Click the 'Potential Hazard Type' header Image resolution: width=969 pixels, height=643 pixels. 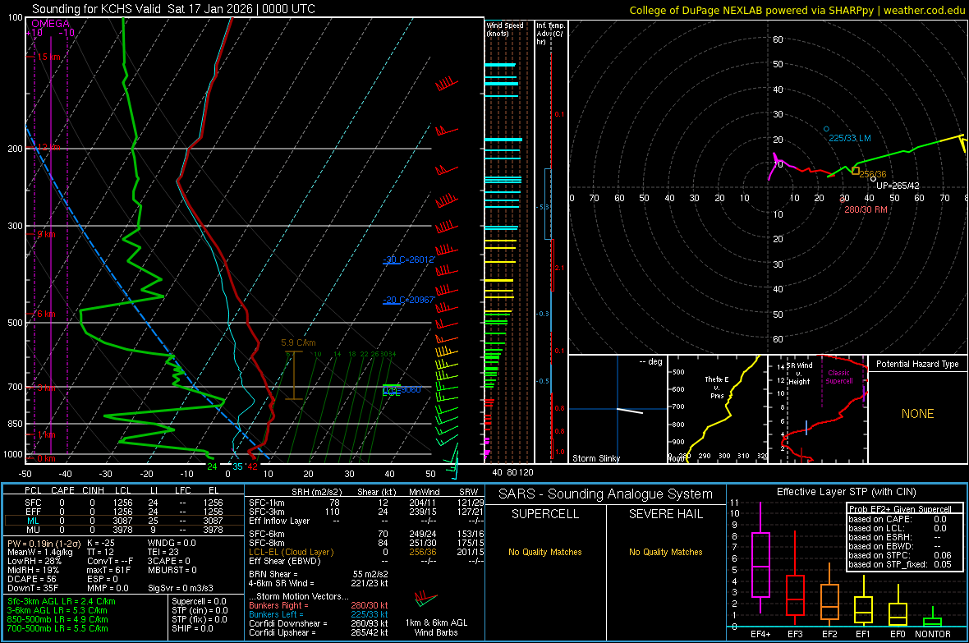[x=917, y=364]
